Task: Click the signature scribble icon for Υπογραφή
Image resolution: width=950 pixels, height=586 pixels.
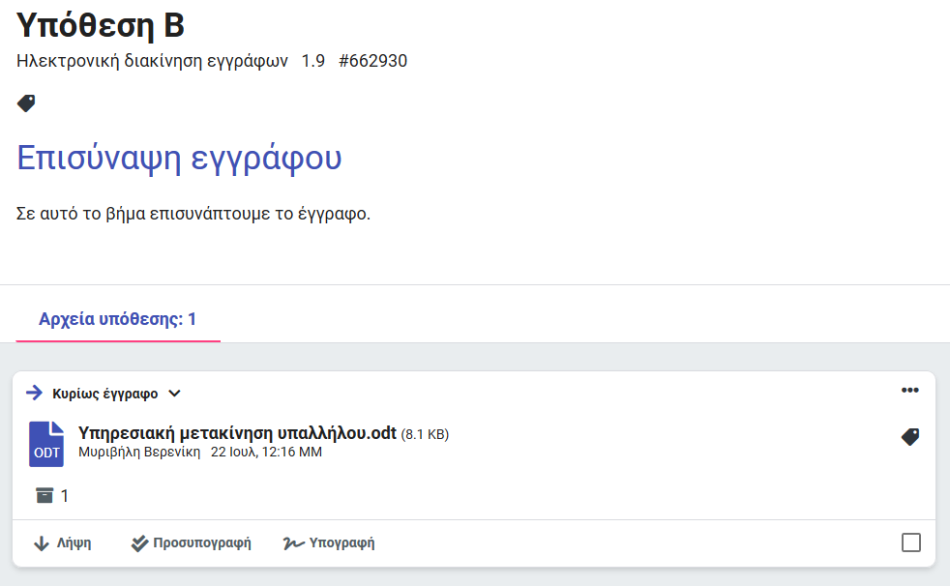Action: tap(293, 543)
